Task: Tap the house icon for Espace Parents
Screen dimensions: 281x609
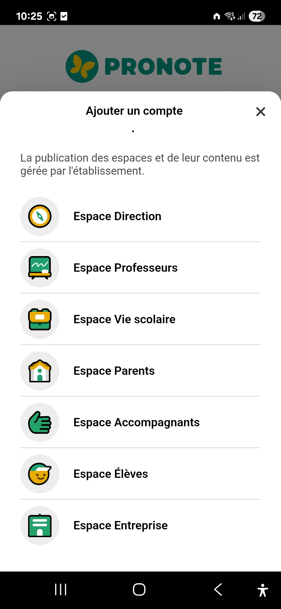Action: point(40,371)
